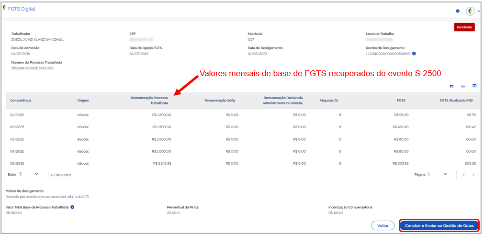Click the R$ 1.200,00 remuneration value
This screenshot has height=235, width=484.
161,115
